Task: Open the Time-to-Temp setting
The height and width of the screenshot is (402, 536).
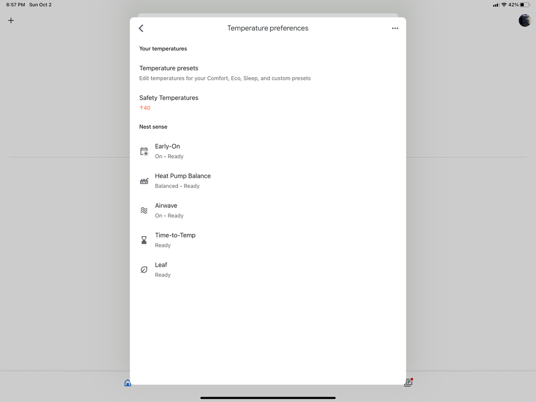Action: tap(268, 240)
